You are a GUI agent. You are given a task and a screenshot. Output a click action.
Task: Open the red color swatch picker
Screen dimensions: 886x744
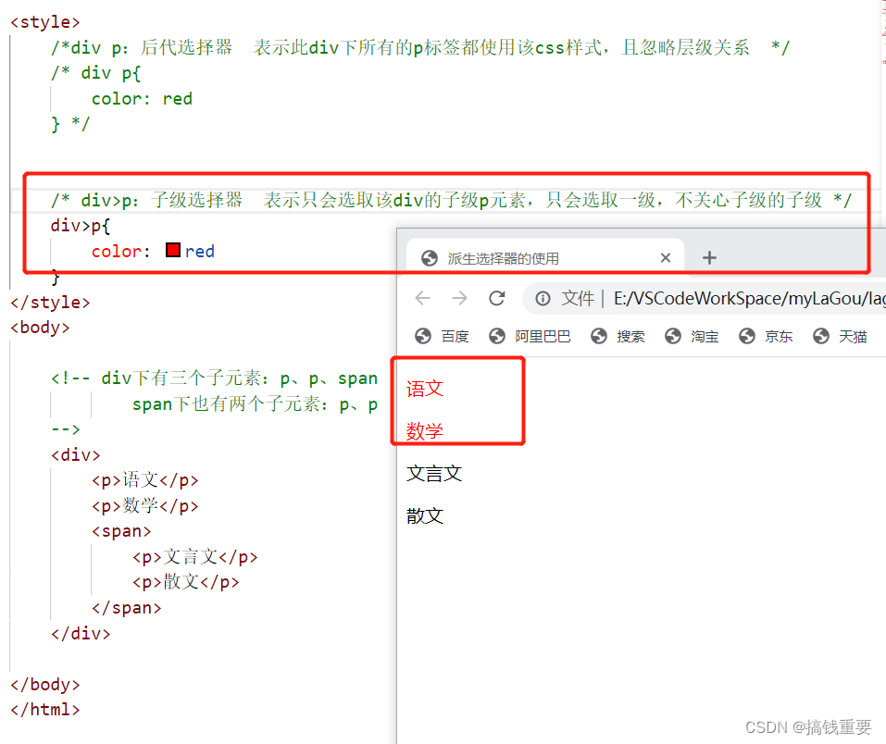[x=173, y=250]
